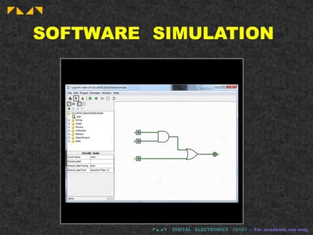Click the Gates folder label

[x=79, y=124]
